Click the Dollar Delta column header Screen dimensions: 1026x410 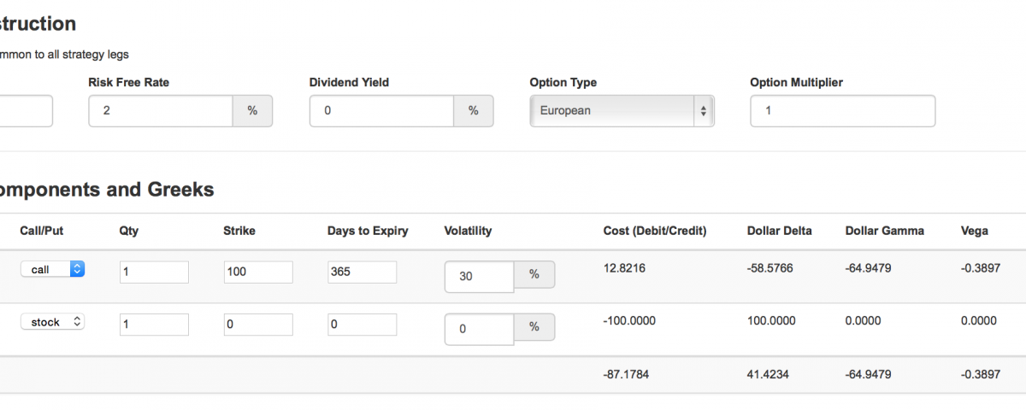pos(779,231)
